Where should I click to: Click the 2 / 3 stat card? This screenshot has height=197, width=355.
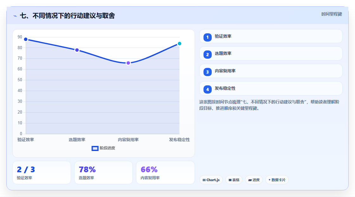click(42, 173)
